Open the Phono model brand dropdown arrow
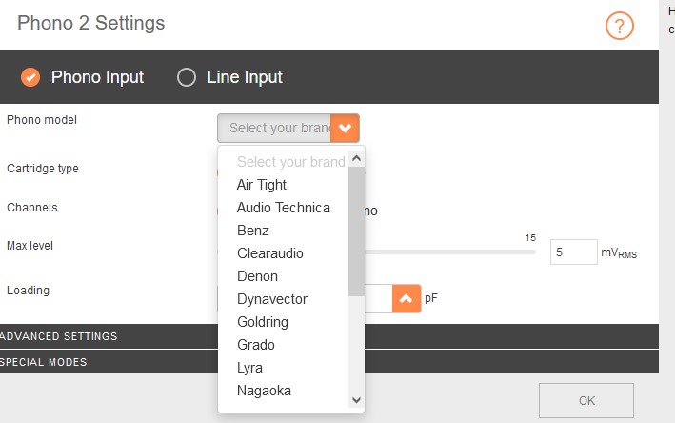Image resolution: width=675 pixels, height=423 pixels. (x=345, y=128)
